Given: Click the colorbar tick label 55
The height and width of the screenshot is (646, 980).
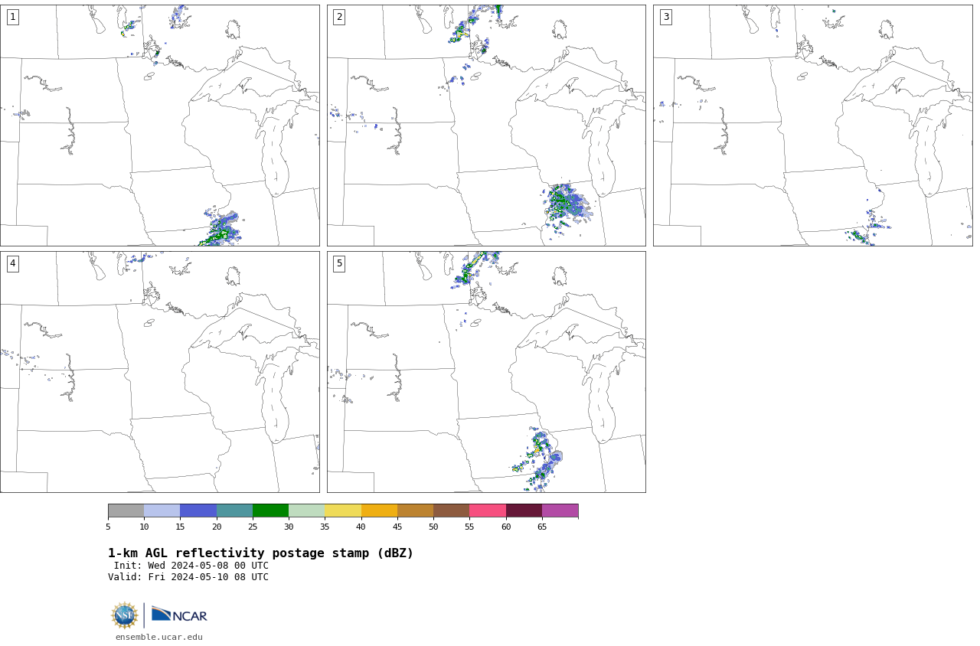Looking at the screenshot, I should coord(469,527).
